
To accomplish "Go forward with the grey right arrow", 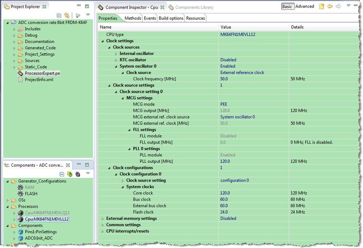I will click(338, 7).
